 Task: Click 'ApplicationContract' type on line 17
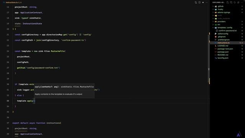(x=31, y=13)
